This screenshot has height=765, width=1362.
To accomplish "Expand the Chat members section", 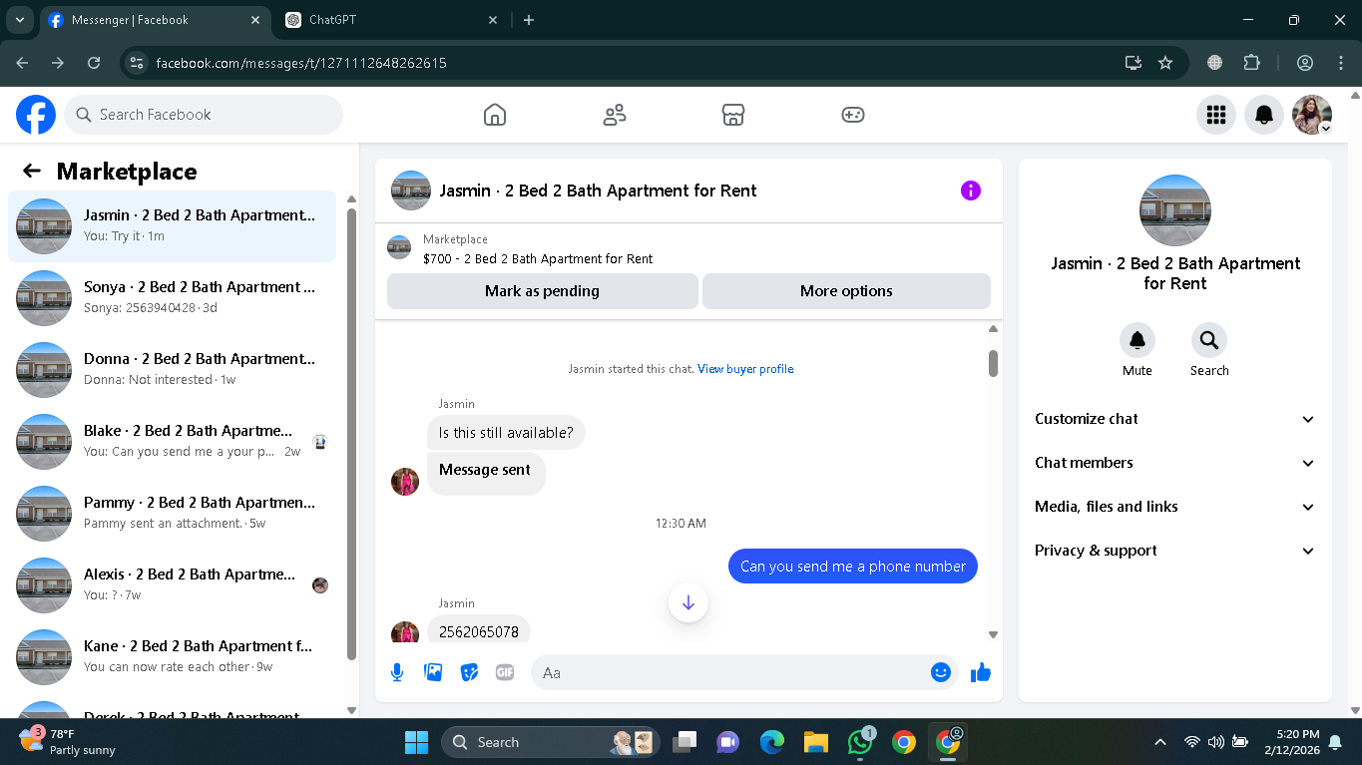I will coord(1175,463).
